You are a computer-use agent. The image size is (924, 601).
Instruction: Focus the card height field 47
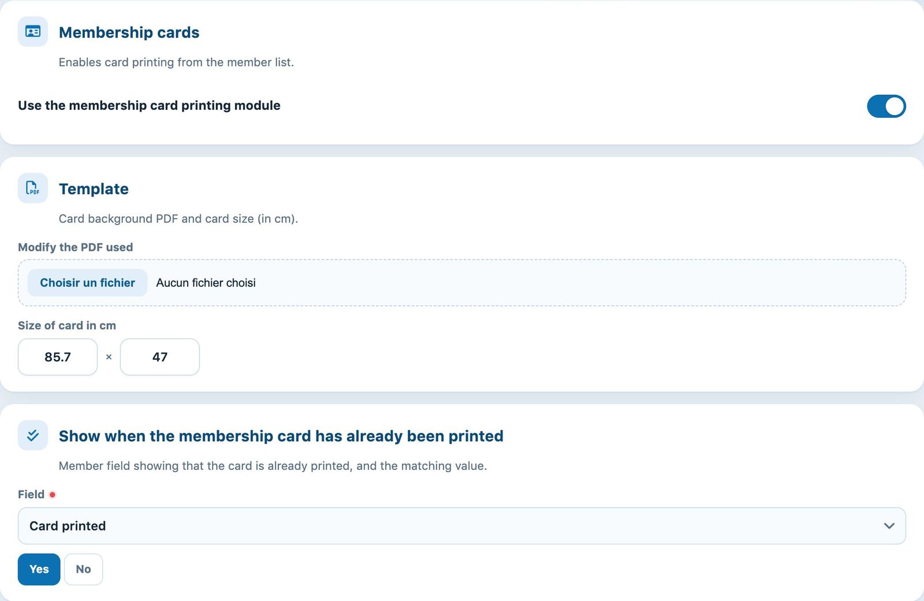[160, 357]
